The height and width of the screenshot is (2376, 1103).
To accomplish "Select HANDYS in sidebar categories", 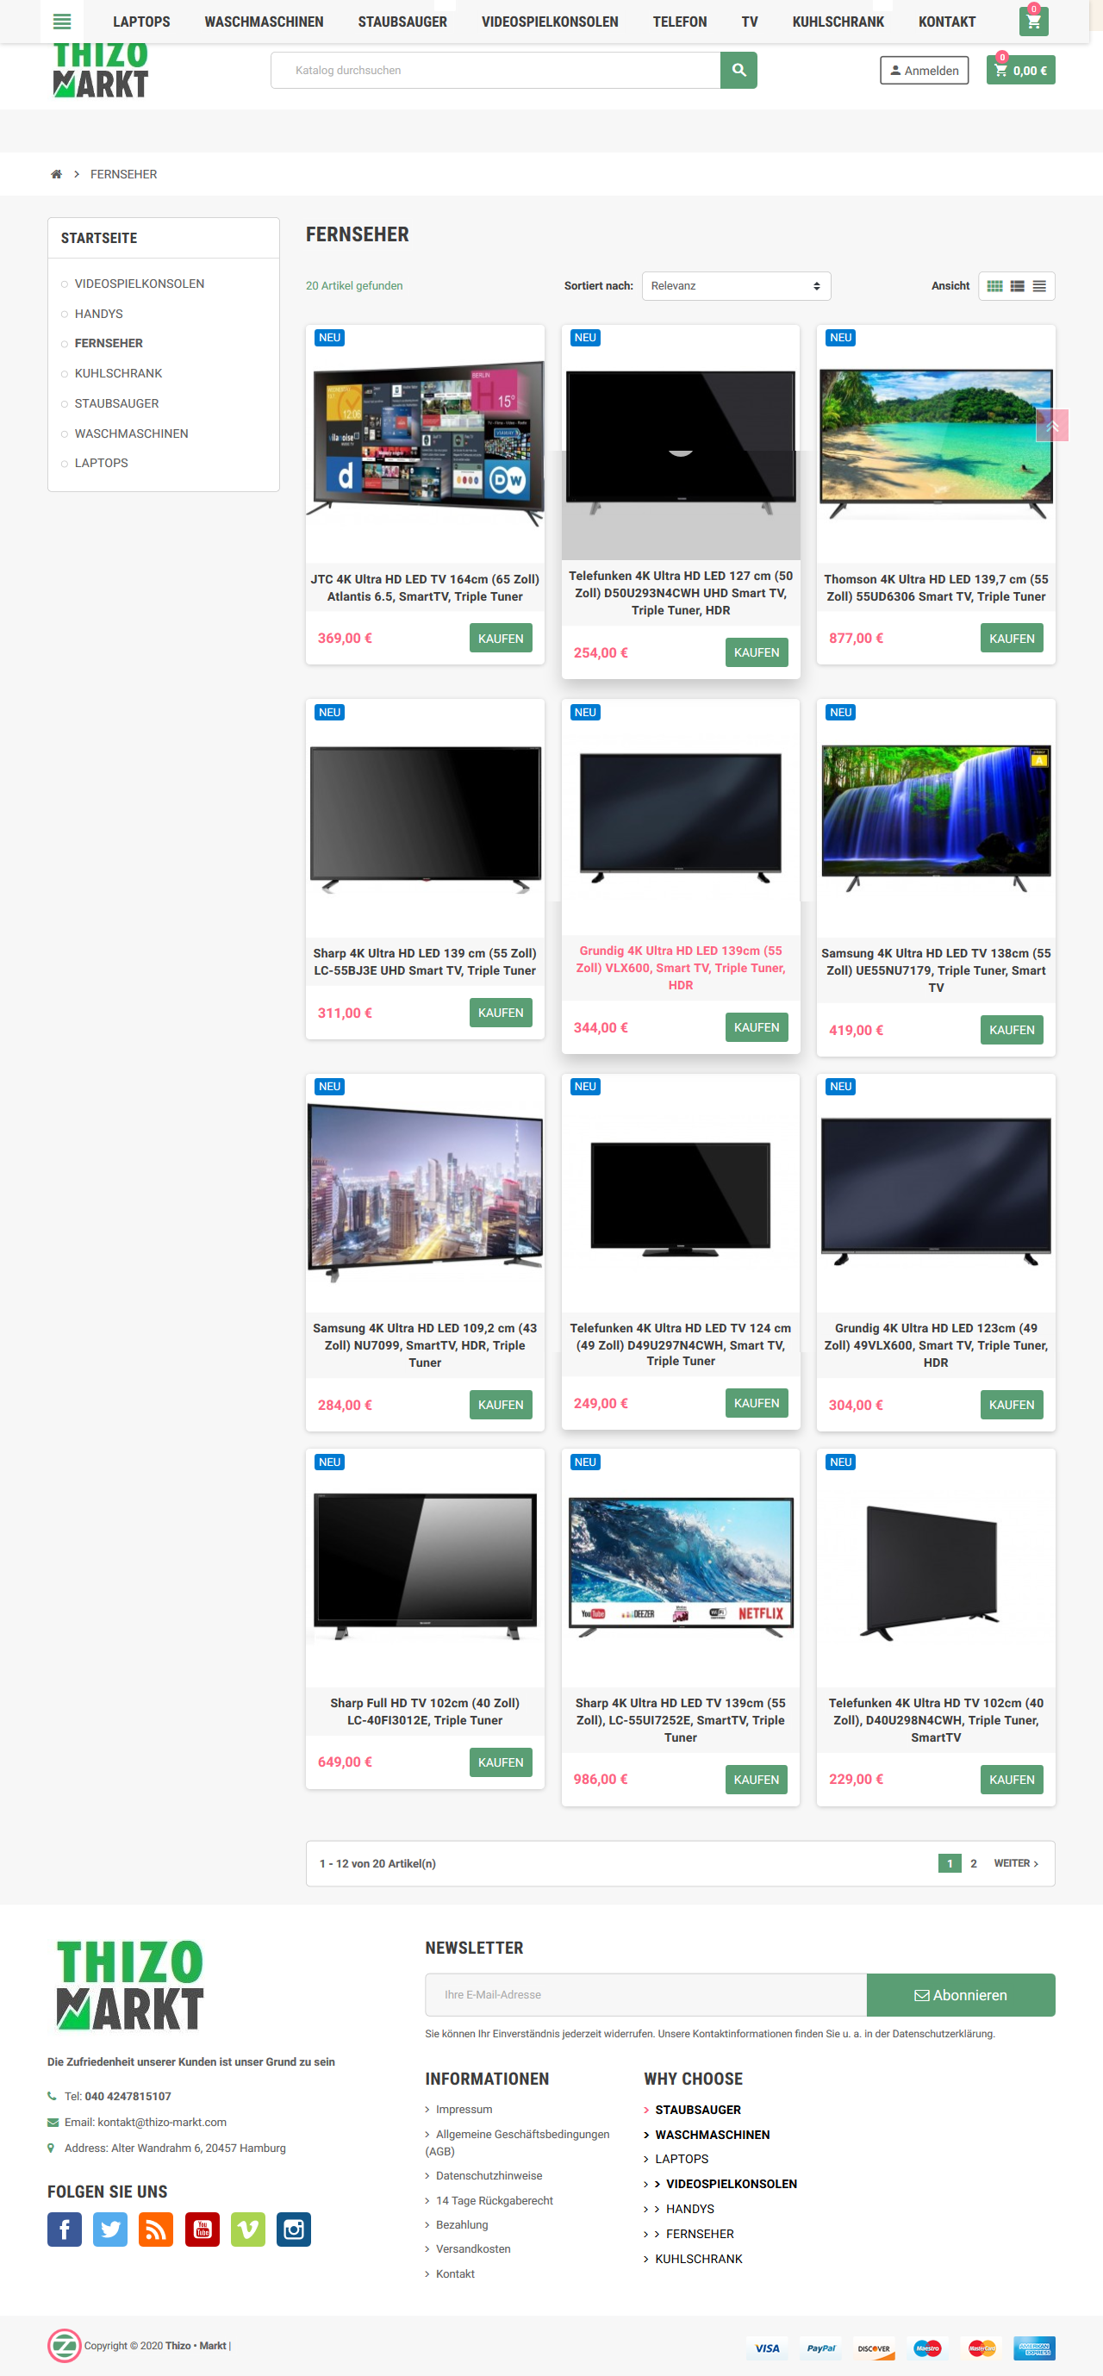I will point(99,314).
